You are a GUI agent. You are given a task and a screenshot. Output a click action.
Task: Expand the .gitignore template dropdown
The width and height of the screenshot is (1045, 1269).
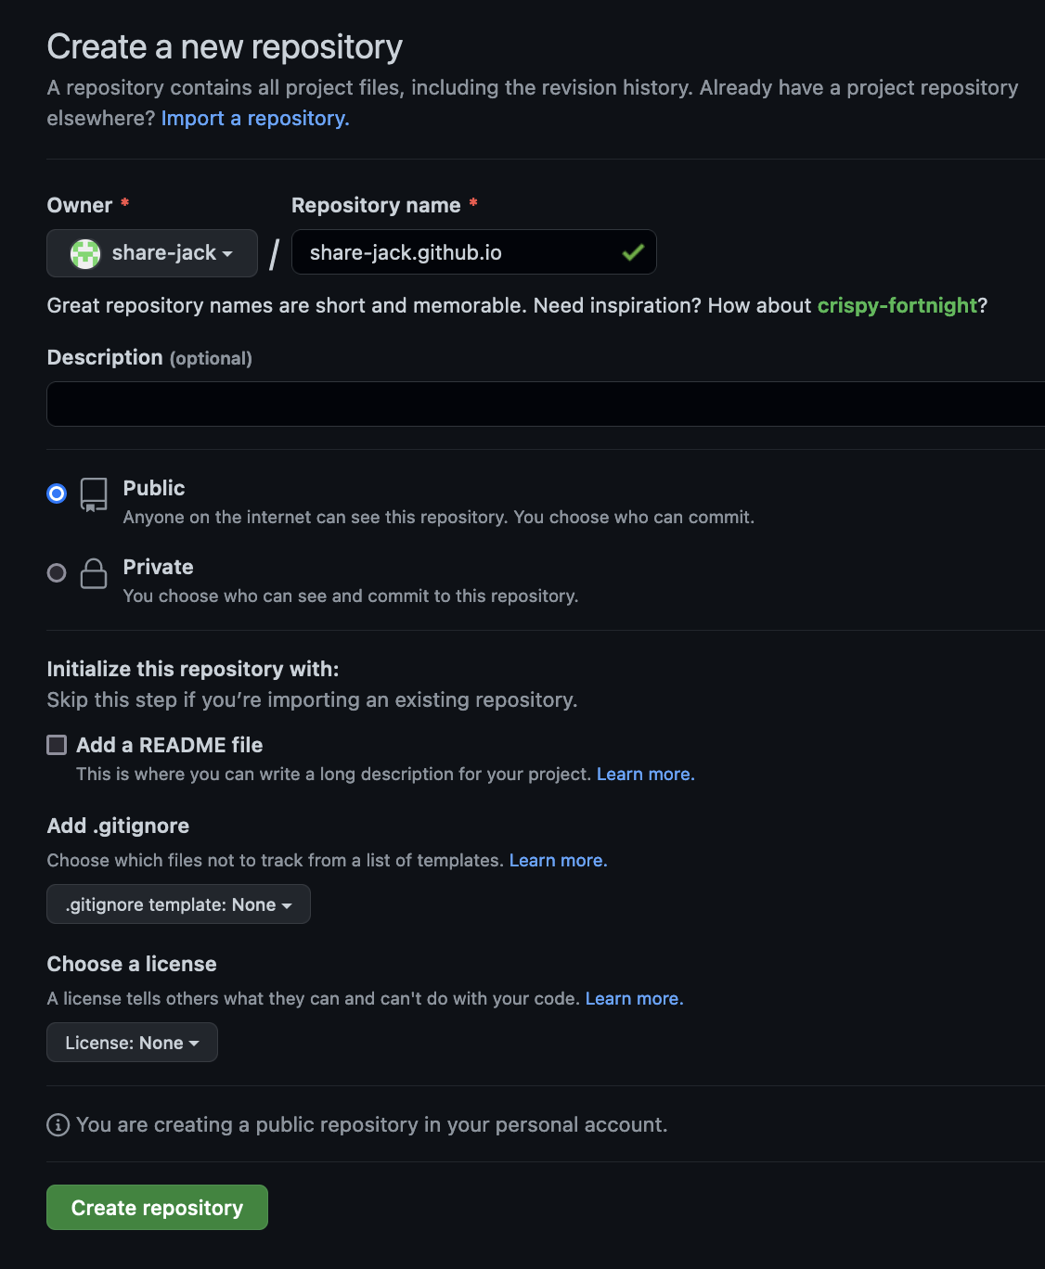click(x=178, y=904)
